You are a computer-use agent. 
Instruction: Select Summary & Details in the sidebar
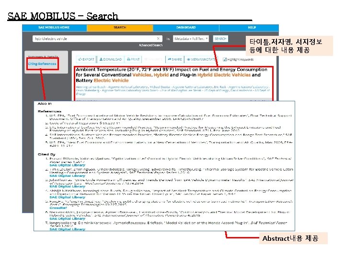click(x=43, y=56)
